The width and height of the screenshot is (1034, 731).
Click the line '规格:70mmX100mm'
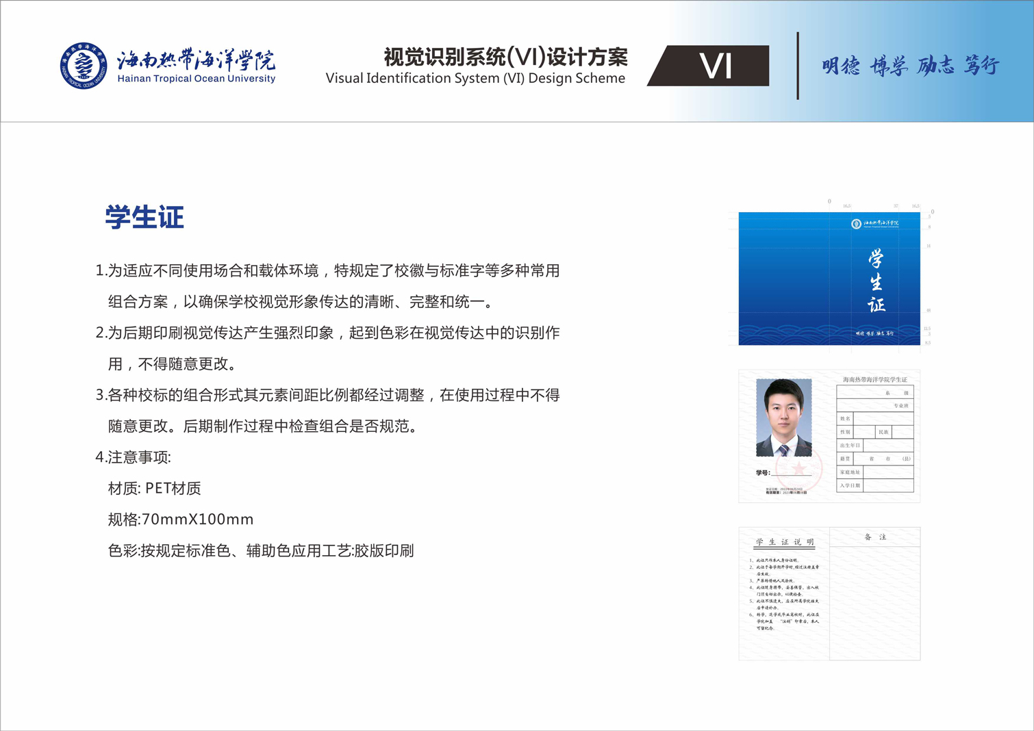click(x=181, y=520)
